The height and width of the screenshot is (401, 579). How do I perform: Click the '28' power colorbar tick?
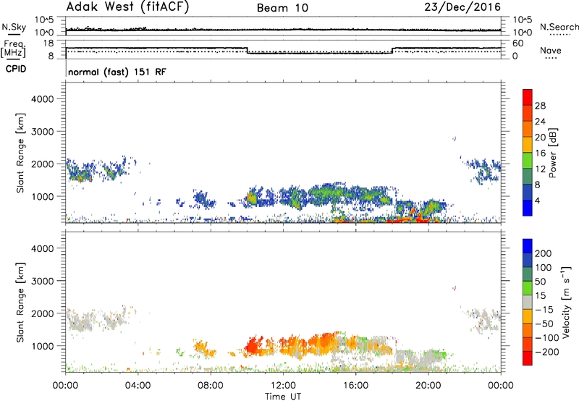coord(540,106)
